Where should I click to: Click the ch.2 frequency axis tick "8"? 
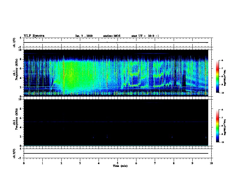[x=21, y=109]
